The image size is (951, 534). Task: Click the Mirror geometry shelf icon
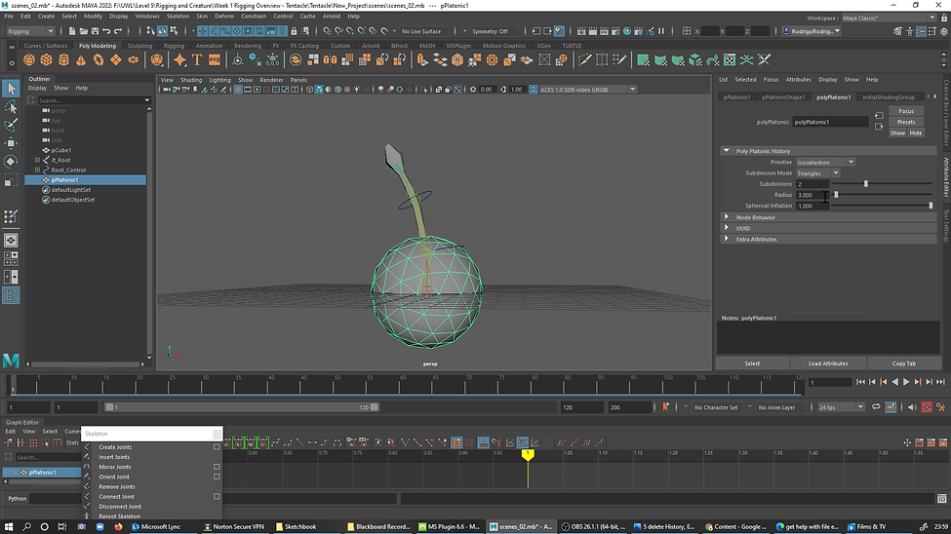pyautogui.click(x=330, y=60)
